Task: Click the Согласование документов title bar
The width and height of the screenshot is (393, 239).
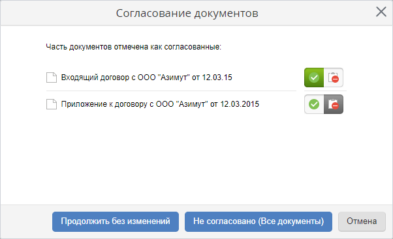Action: point(187,13)
